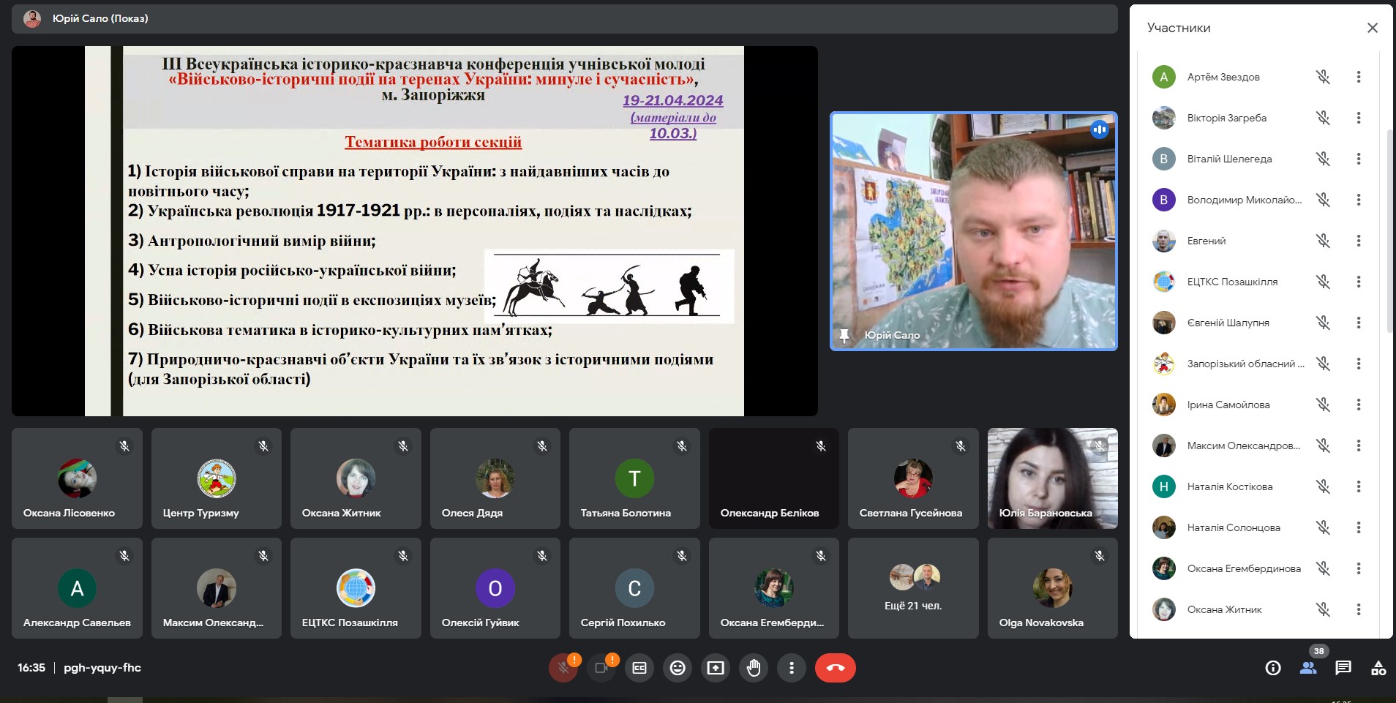Toggle closed captions button
Image resolution: width=1396 pixels, height=703 pixels.
click(639, 668)
